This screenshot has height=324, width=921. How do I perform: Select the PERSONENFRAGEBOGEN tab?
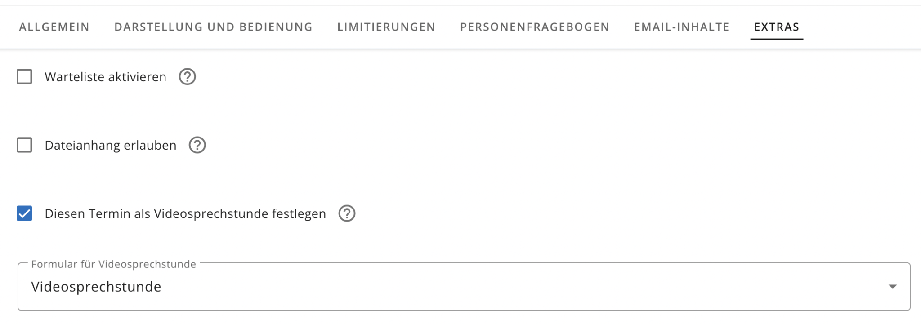[534, 27]
